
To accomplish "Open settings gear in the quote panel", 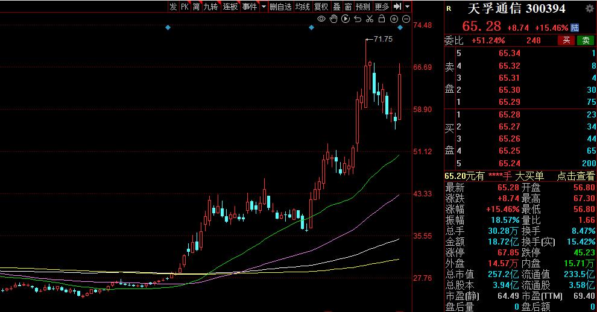I will tap(589, 9).
